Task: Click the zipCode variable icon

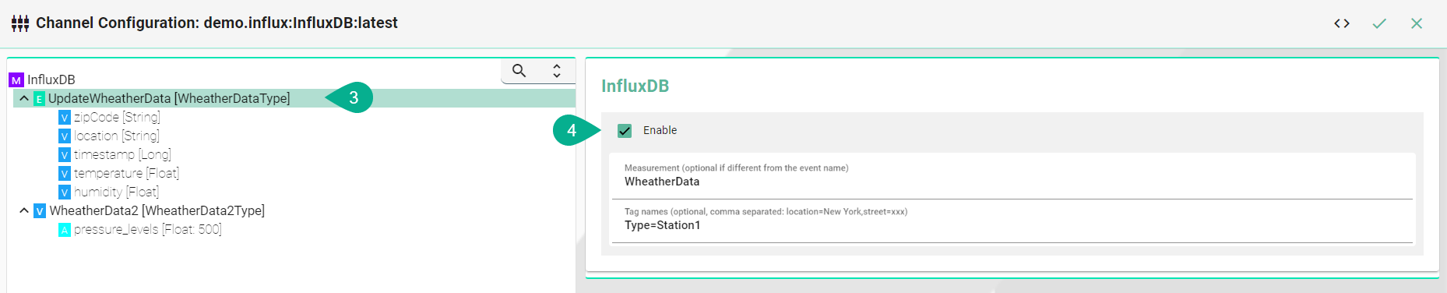Action: (65, 118)
